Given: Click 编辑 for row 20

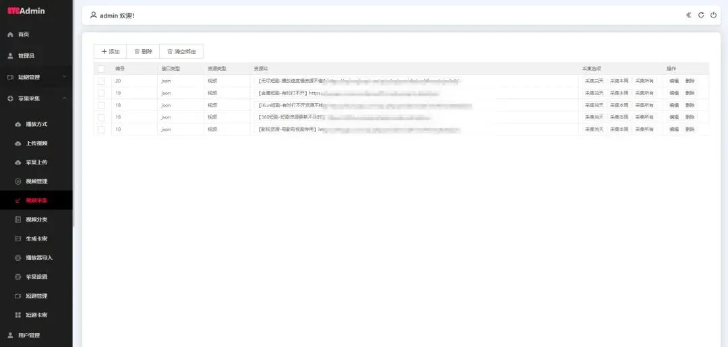Looking at the screenshot, I should pyautogui.click(x=674, y=81).
